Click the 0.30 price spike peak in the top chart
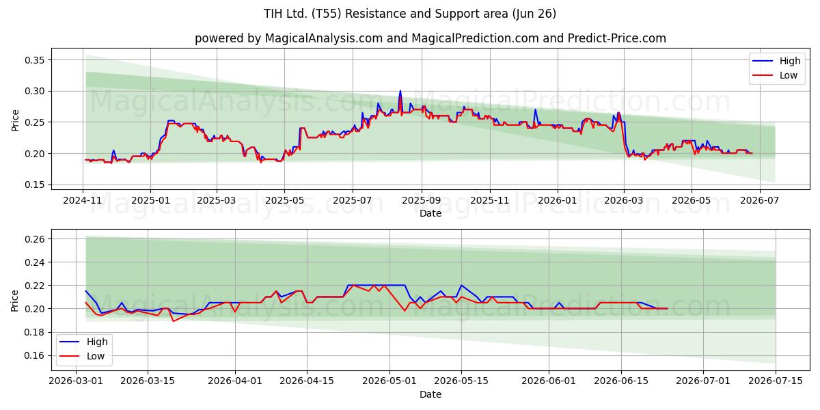820x410 pixels. (400, 91)
